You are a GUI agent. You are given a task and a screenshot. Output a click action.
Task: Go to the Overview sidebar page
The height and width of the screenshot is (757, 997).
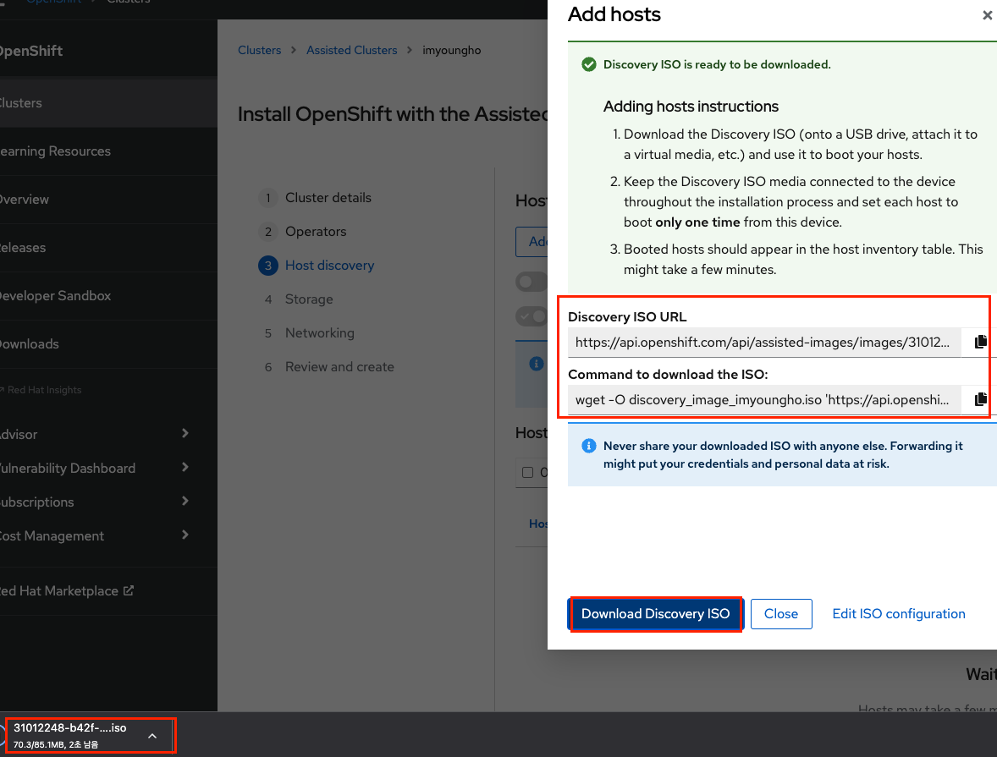coord(108,199)
